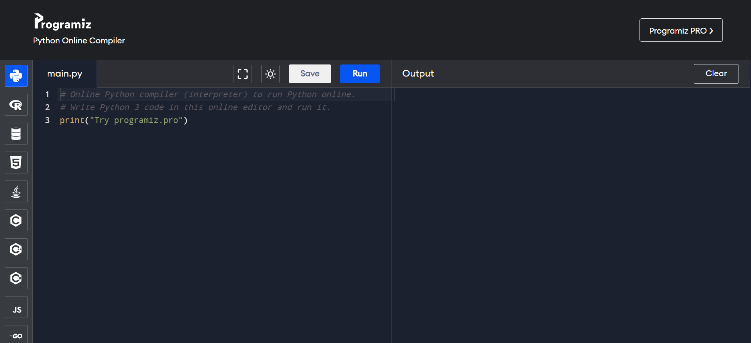Click the comment "# Online Python compiler (interpreter)" line
The width and height of the screenshot is (751, 343).
[207, 95]
